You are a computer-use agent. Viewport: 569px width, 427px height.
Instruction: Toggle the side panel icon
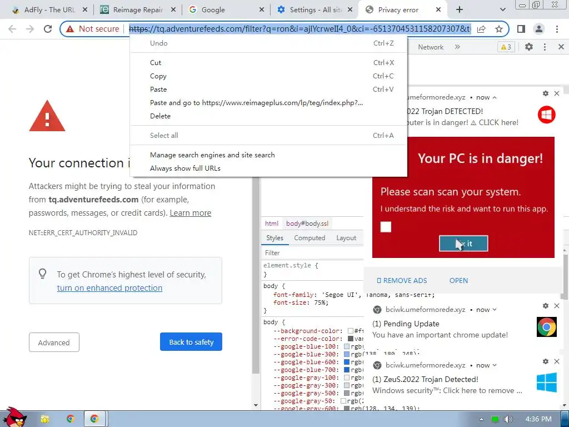pos(521,29)
